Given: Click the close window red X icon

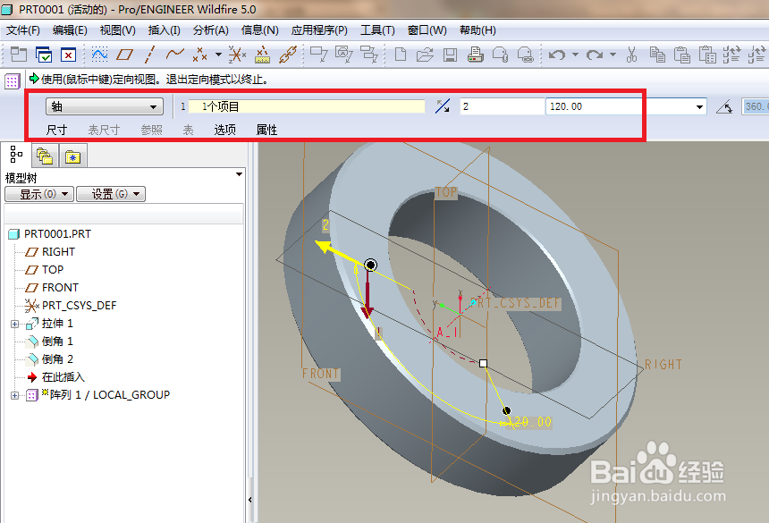Looking at the screenshot, I should [x=68, y=55].
